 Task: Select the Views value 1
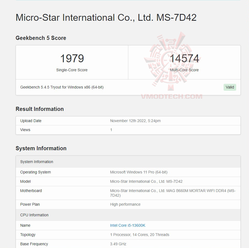pyautogui.click(x=111, y=130)
